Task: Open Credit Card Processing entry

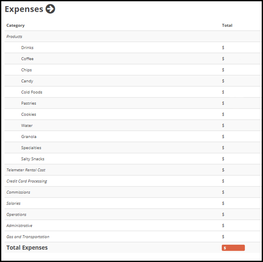Action: tap(133, 181)
